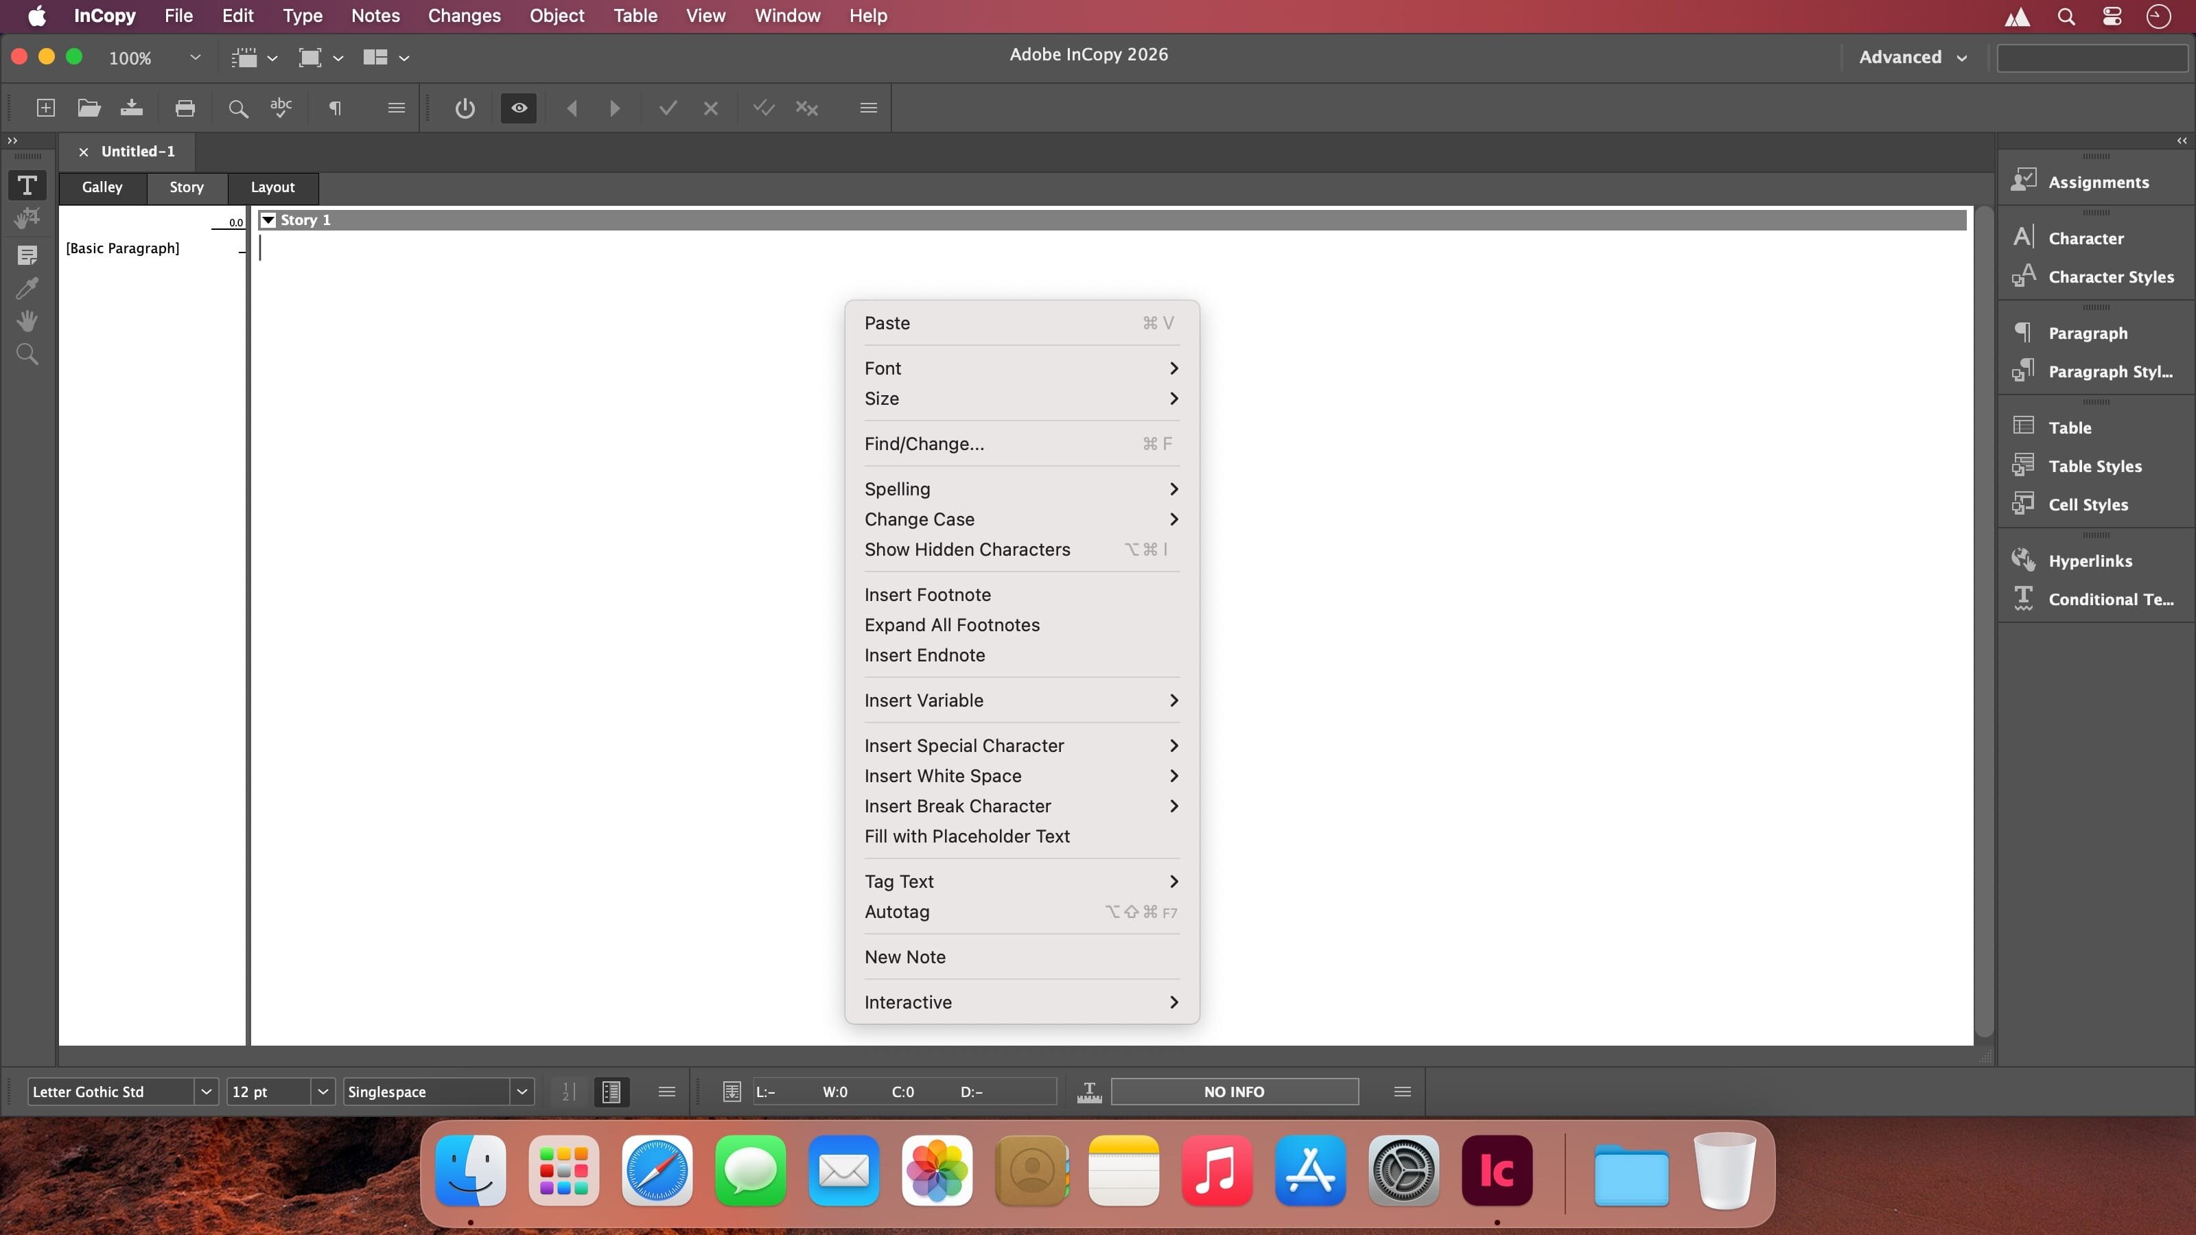Open the Hyperlinks panel
2196x1235 pixels.
[x=2090, y=561]
